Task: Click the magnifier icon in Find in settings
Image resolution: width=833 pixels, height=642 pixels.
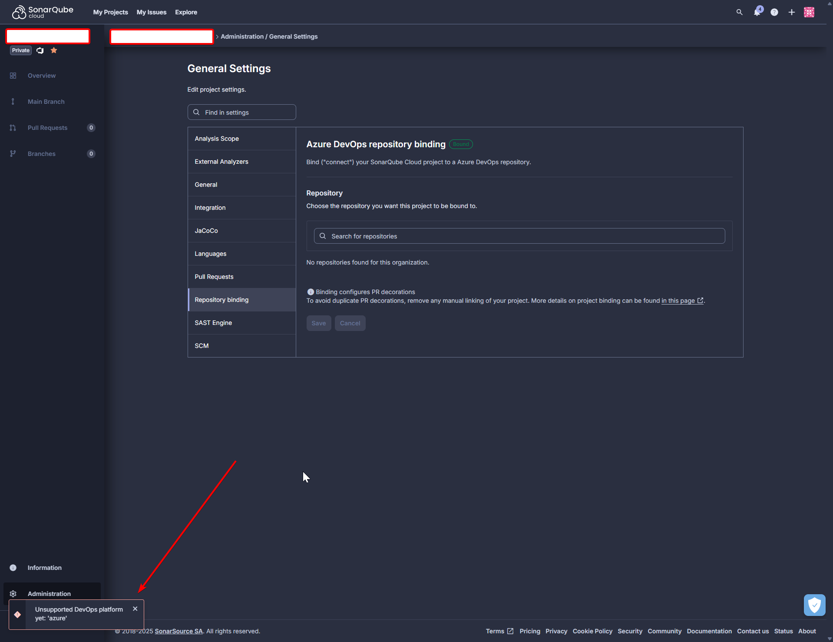Action: coord(196,112)
